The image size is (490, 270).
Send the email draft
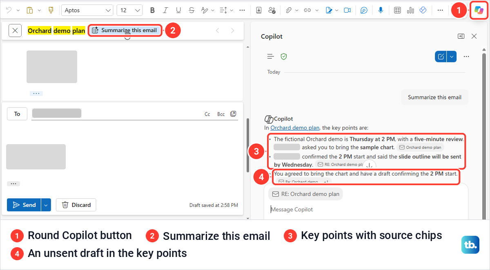tap(24, 205)
